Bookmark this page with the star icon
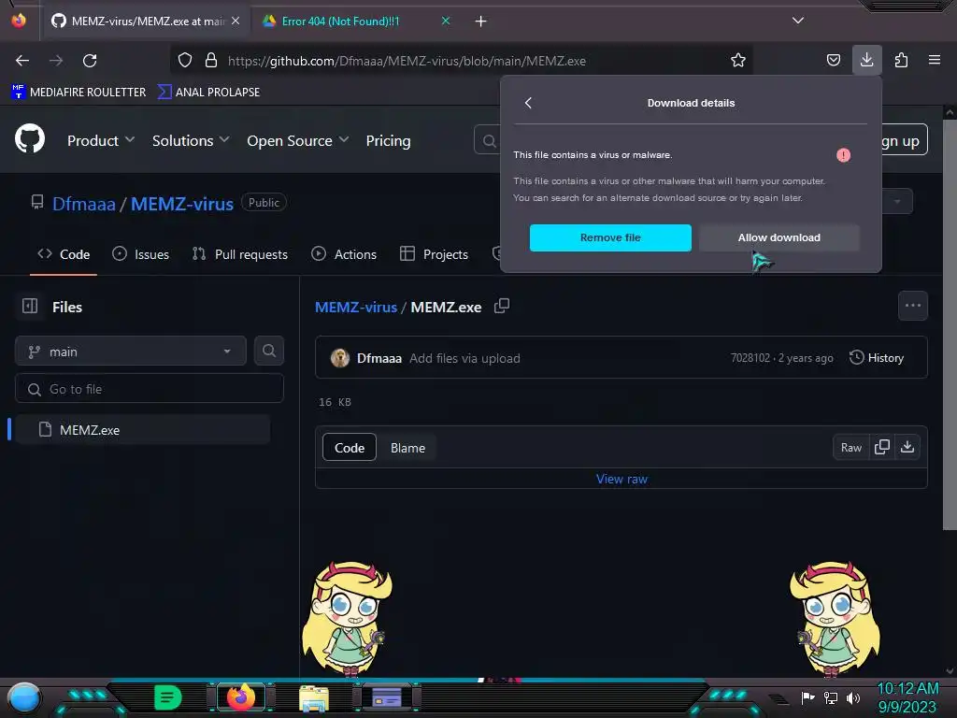 click(738, 61)
